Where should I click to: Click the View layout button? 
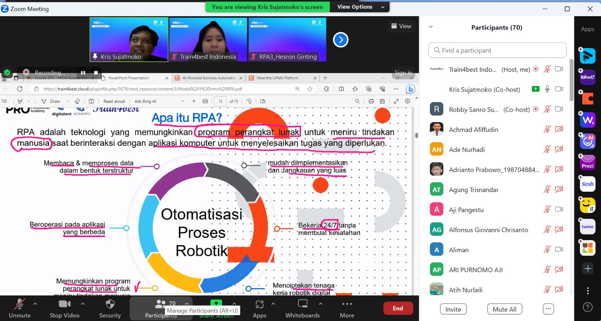[401, 26]
